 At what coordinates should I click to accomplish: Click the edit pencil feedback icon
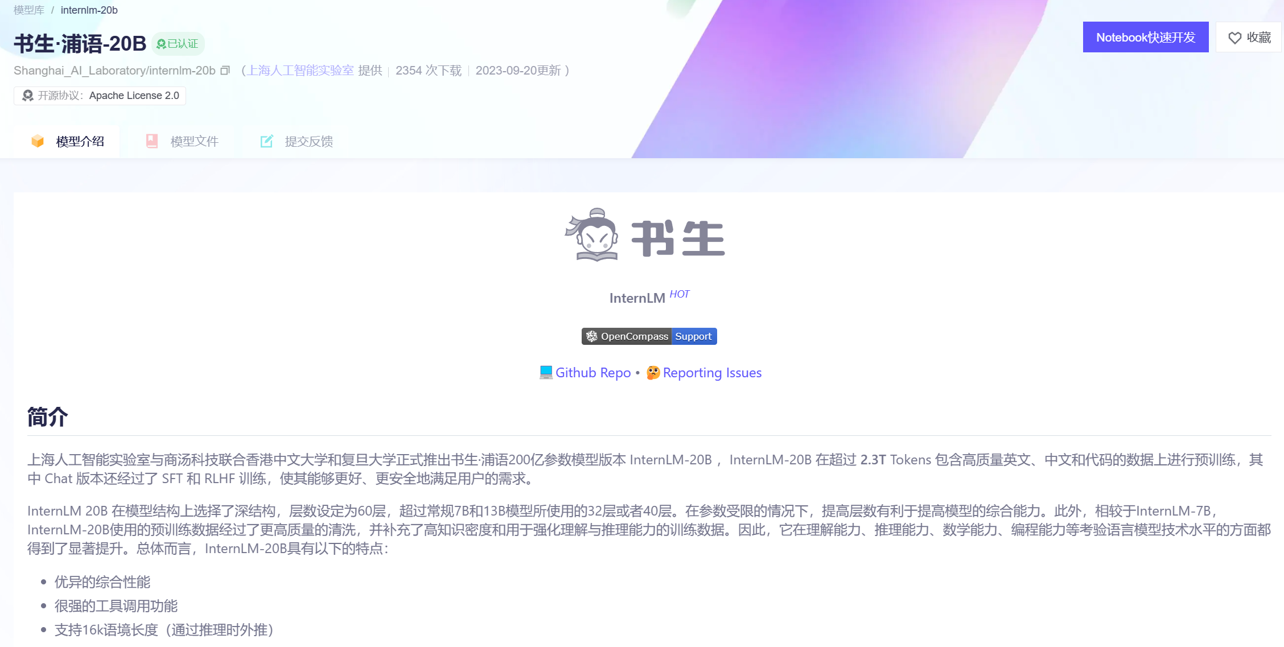tap(266, 141)
